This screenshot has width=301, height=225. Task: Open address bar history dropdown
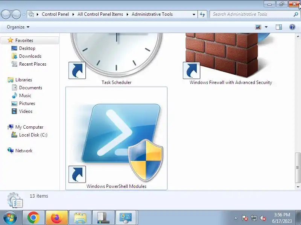tap(194, 14)
